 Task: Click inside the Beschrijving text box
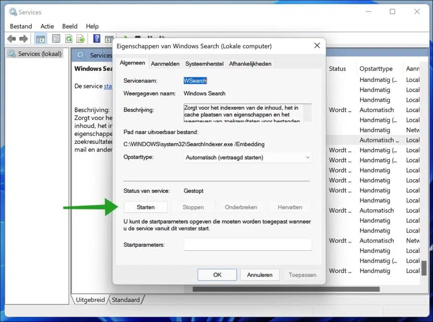(x=247, y=113)
